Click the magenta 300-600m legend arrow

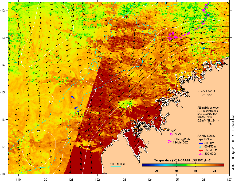pos(201,154)
